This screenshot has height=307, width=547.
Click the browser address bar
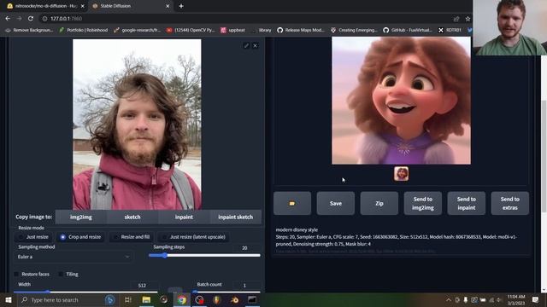point(244,19)
